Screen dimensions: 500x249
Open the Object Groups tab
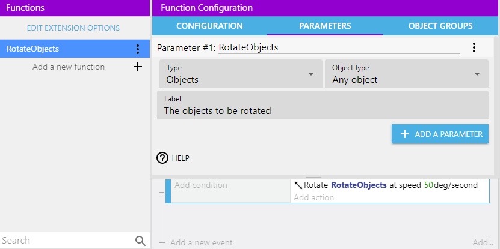[x=440, y=26]
